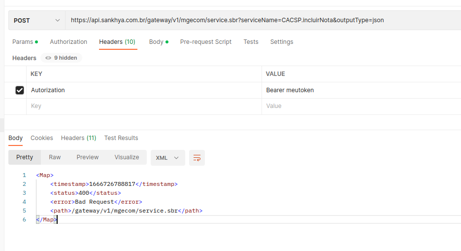461x251 pixels.
Task: Open the request Settings tab
Action: (282, 42)
